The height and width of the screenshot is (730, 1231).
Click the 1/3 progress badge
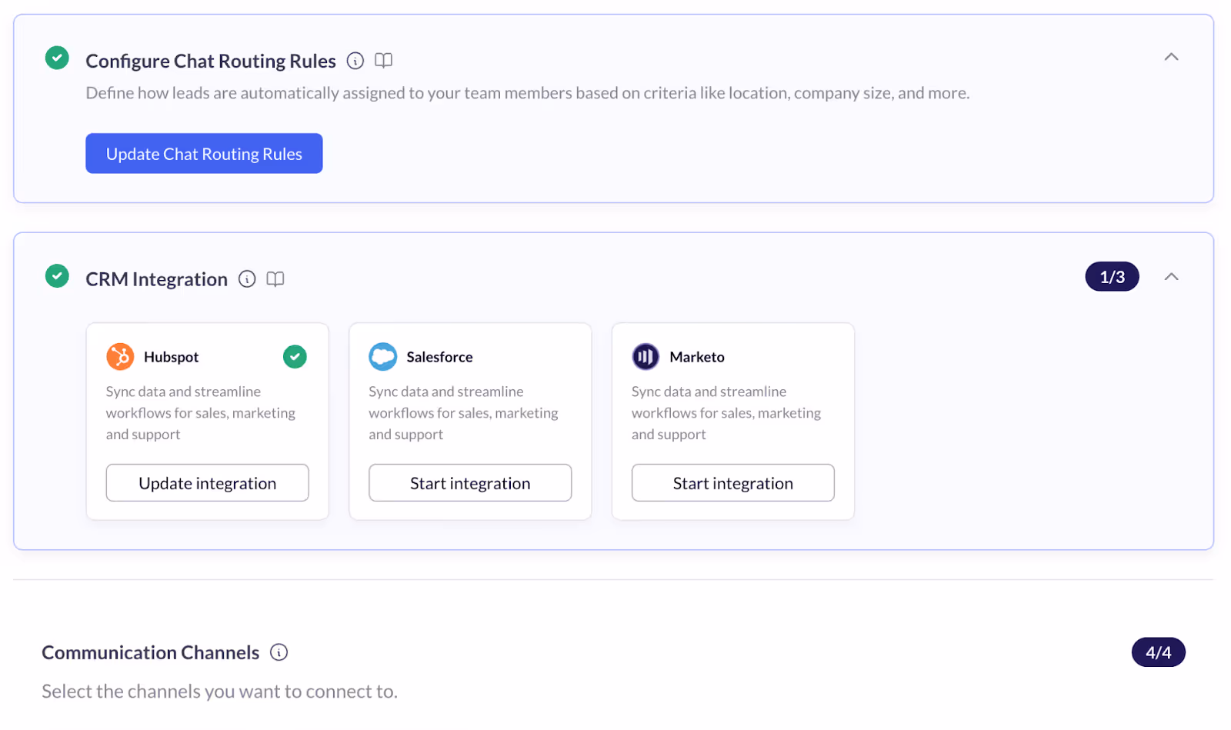click(1111, 276)
